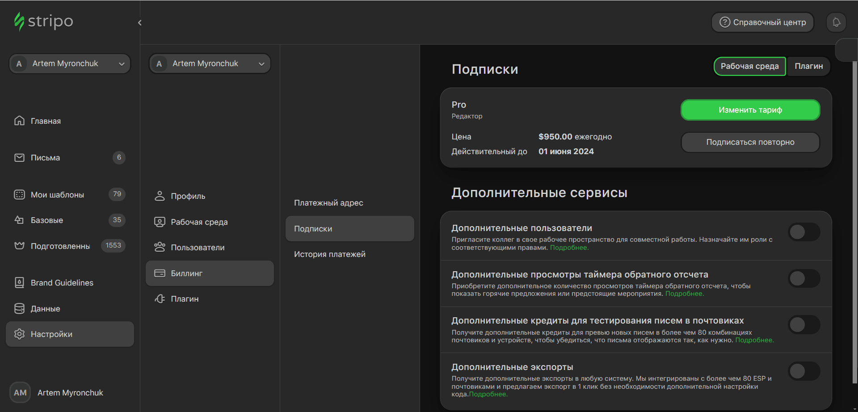858x412 pixels.
Task: Click the Подготовленные templates icon
Action: pyautogui.click(x=19, y=245)
